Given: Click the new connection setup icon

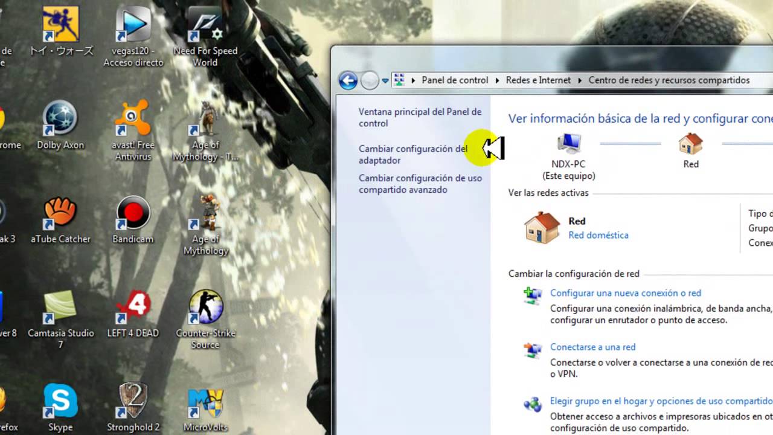Looking at the screenshot, I should pos(533,295).
